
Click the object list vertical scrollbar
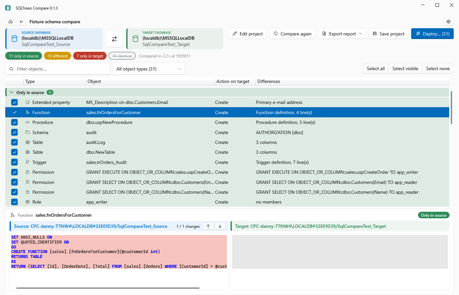(451, 108)
